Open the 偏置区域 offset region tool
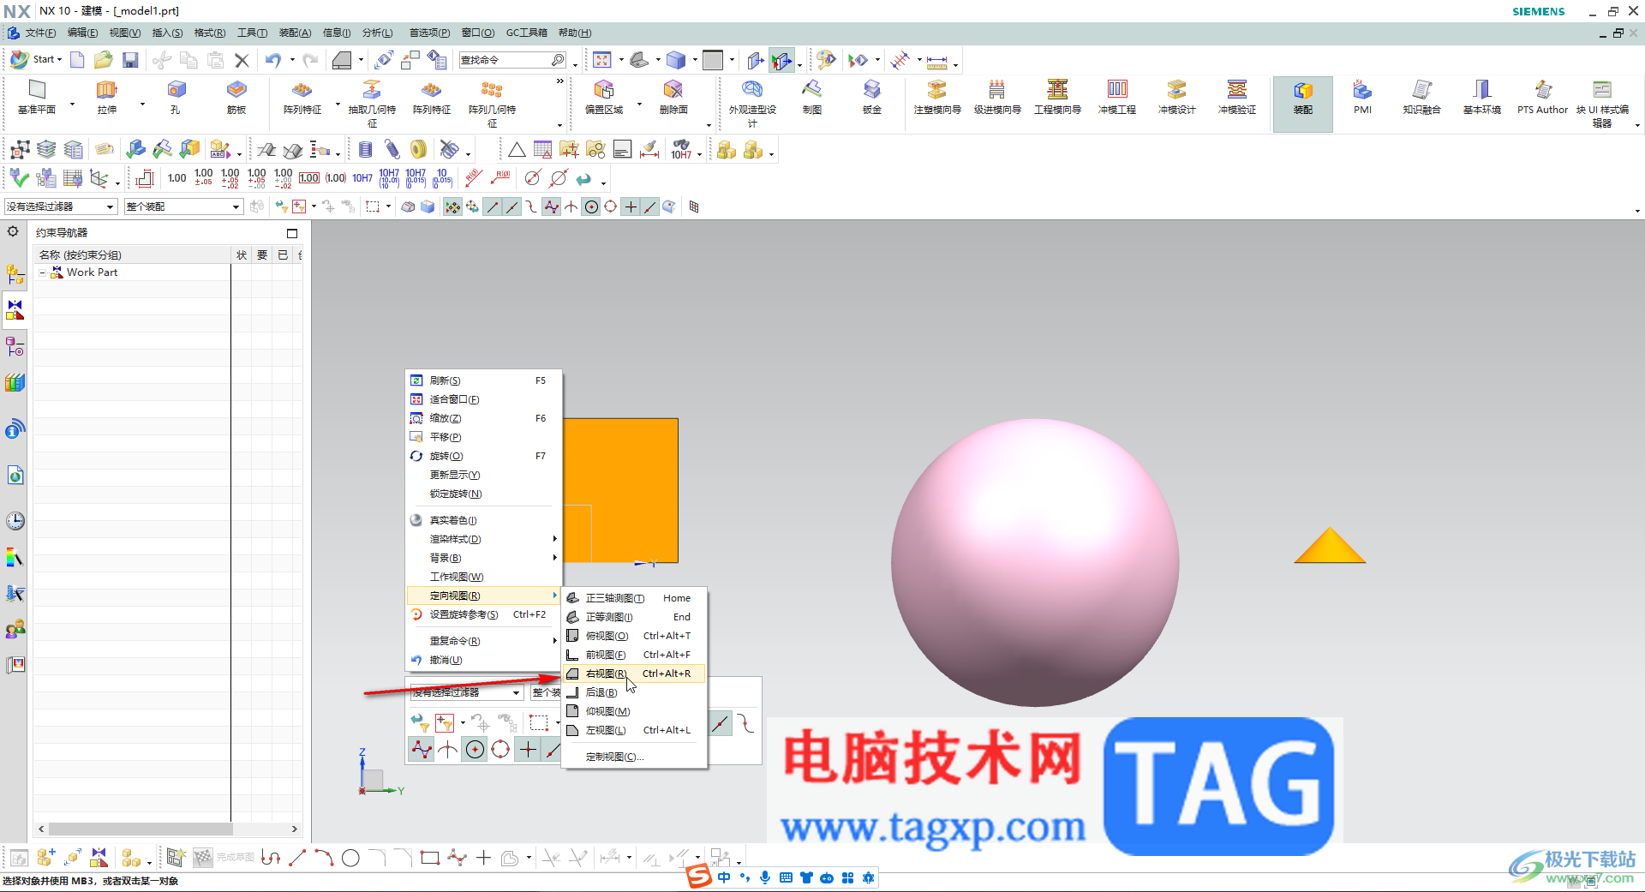 pyautogui.click(x=604, y=97)
